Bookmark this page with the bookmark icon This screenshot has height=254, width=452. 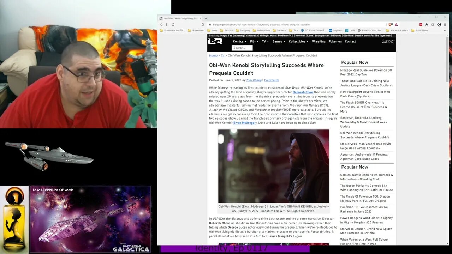203,25
